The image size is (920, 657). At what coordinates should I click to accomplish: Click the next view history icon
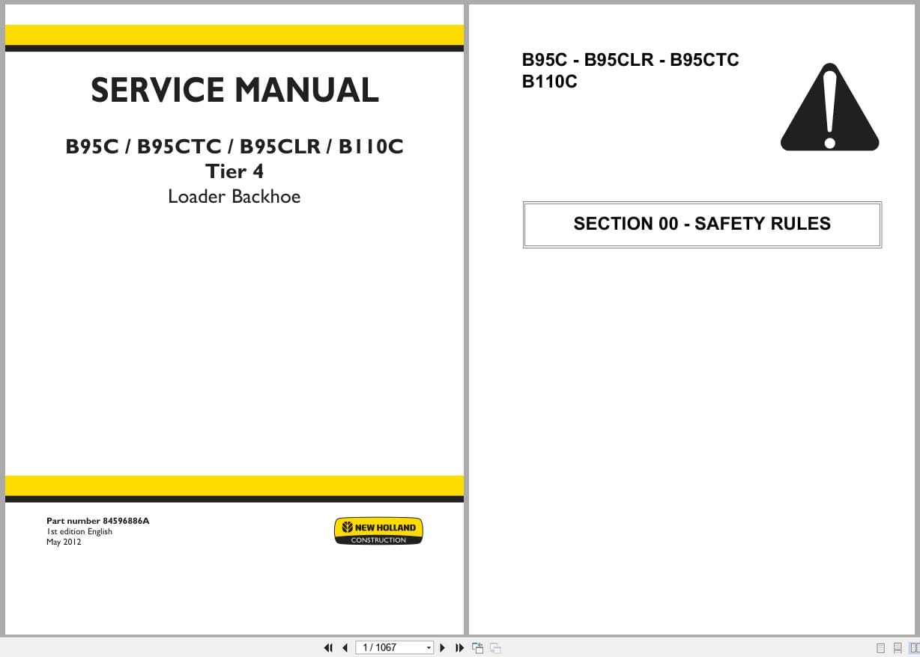pos(495,647)
